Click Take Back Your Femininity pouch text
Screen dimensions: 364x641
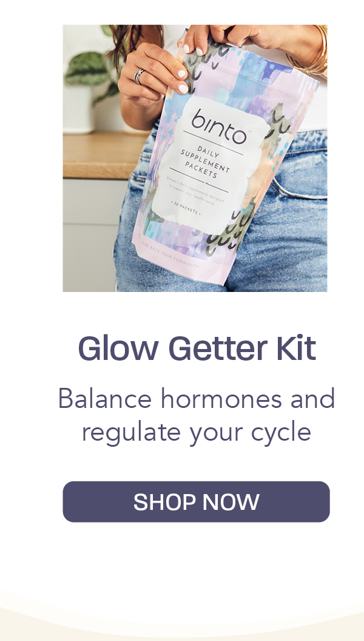coord(169,254)
